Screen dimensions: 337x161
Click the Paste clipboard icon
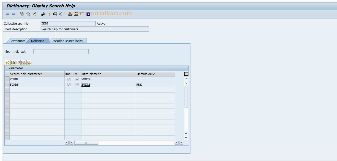[18, 63]
